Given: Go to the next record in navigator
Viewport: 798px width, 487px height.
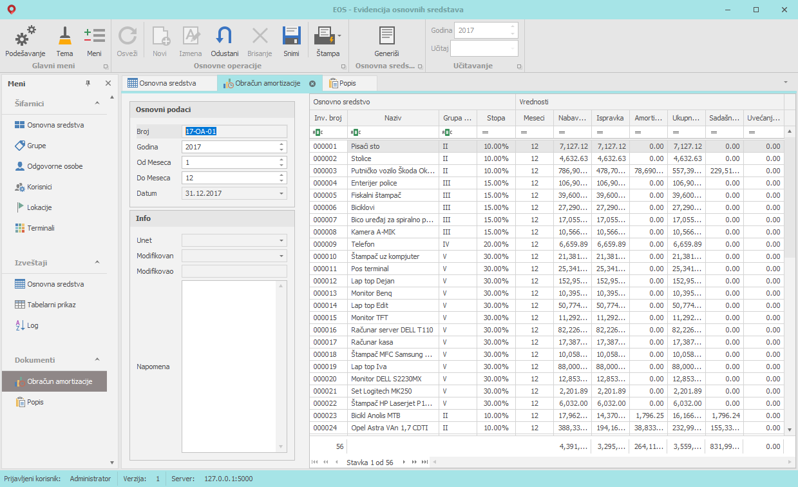Looking at the screenshot, I should coord(404,462).
